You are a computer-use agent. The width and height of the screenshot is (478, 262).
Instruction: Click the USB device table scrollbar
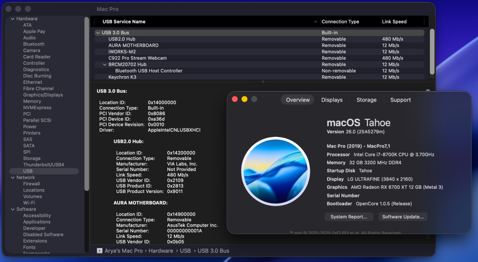tap(432, 52)
